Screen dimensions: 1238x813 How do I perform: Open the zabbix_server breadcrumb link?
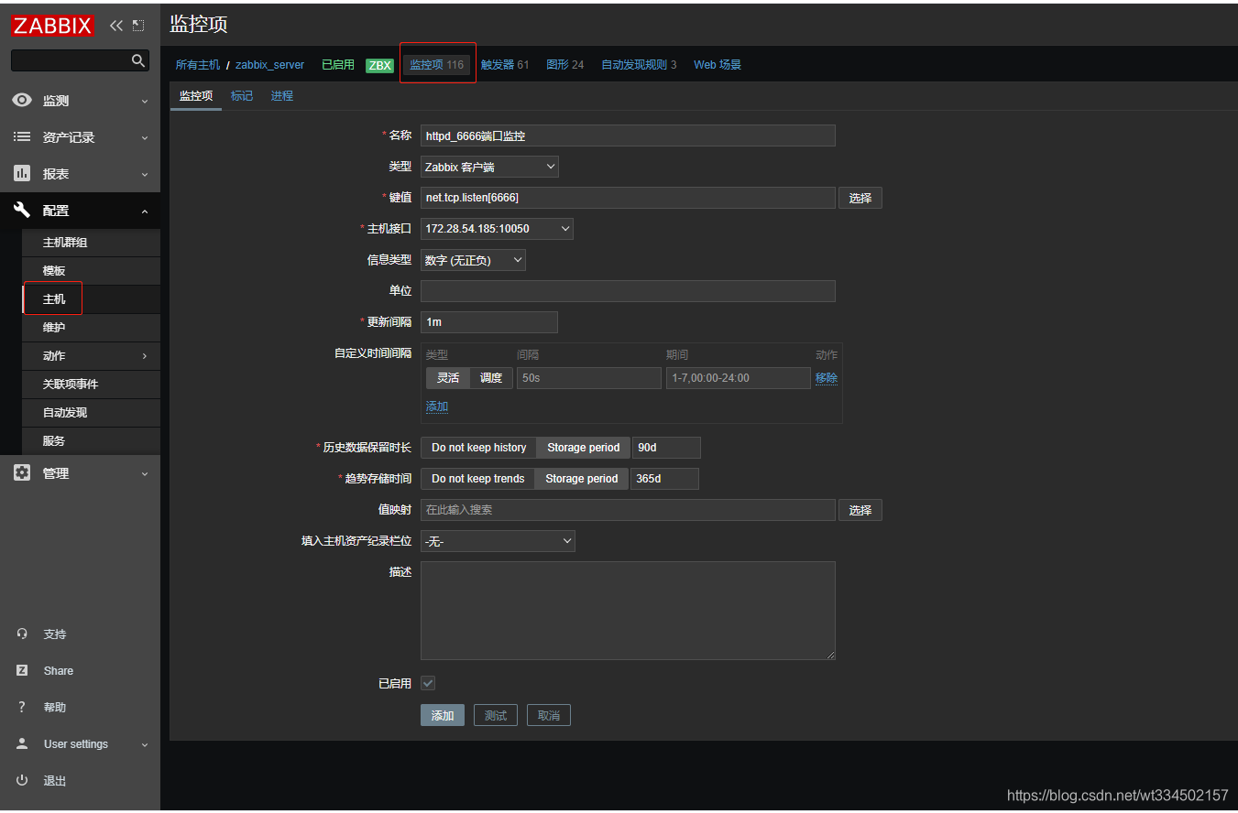pos(269,65)
